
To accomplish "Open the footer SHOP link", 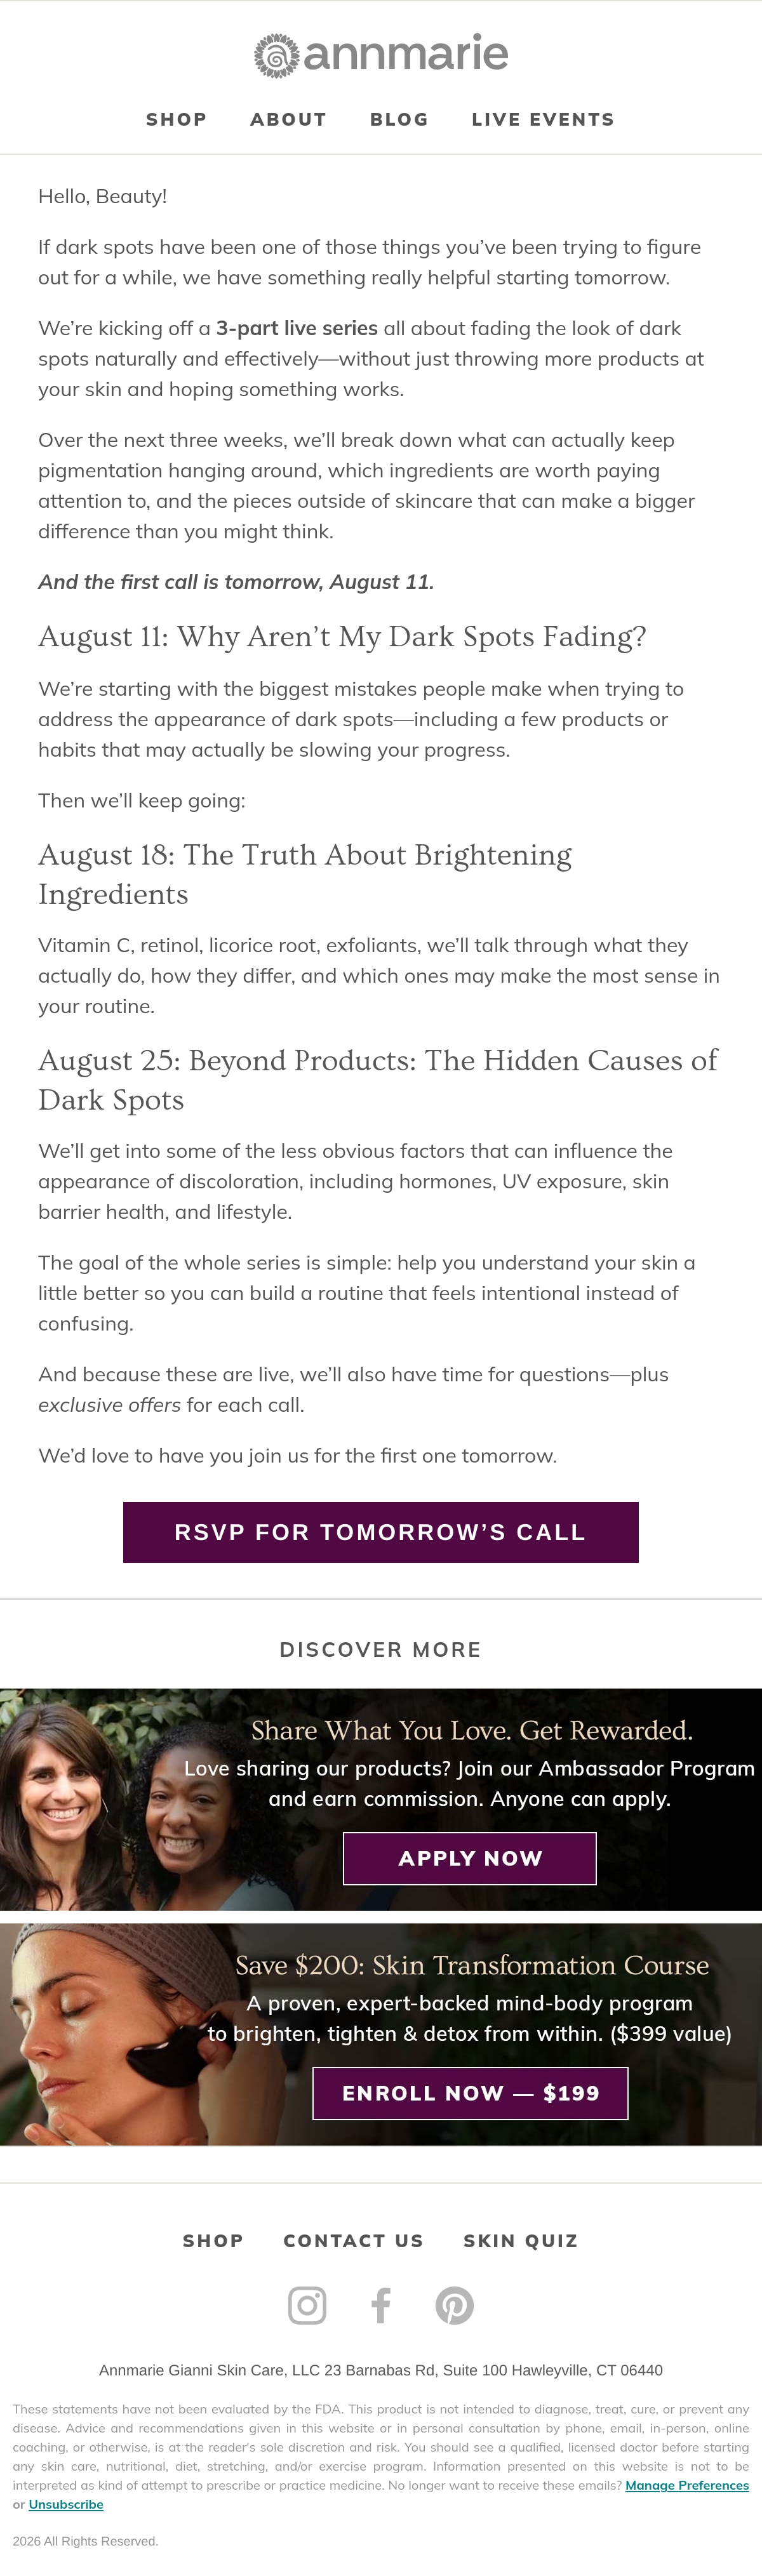I will click(x=213, y=2241).
